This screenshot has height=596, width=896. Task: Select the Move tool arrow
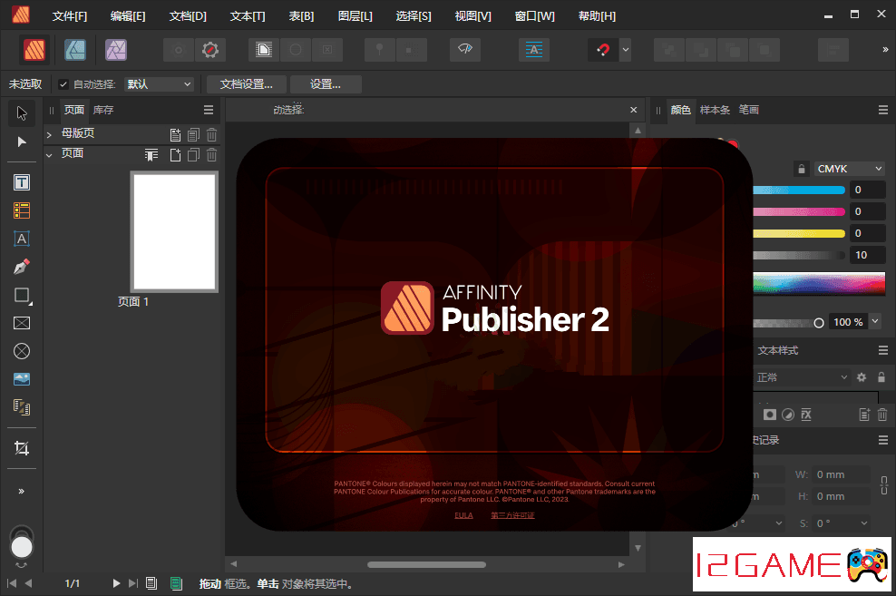22,113
